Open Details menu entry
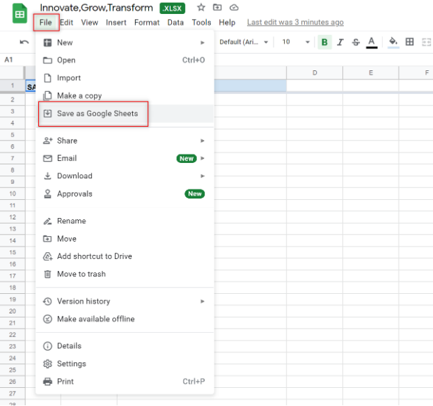Viewport: 433px width, 406px height. [125, 346]
